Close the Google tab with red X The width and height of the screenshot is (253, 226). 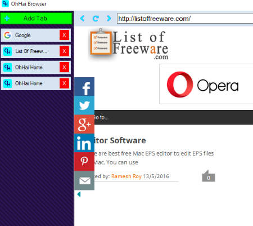64,35
